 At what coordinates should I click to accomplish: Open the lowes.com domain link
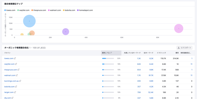[x=9, y=58]
